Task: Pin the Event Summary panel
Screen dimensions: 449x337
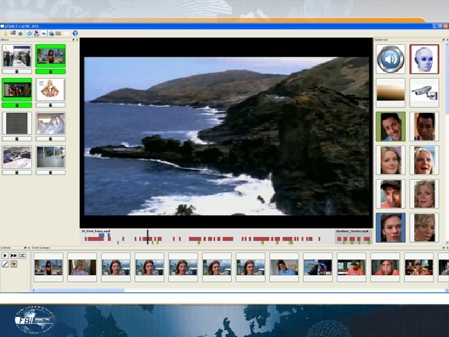Action: [443, 248]
